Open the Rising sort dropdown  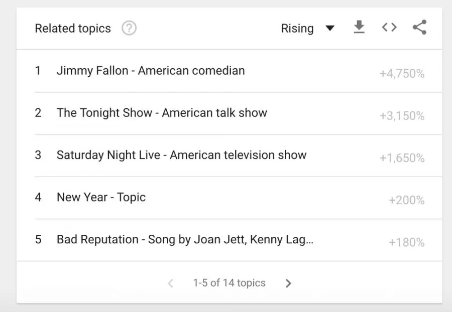coord(307,29)
